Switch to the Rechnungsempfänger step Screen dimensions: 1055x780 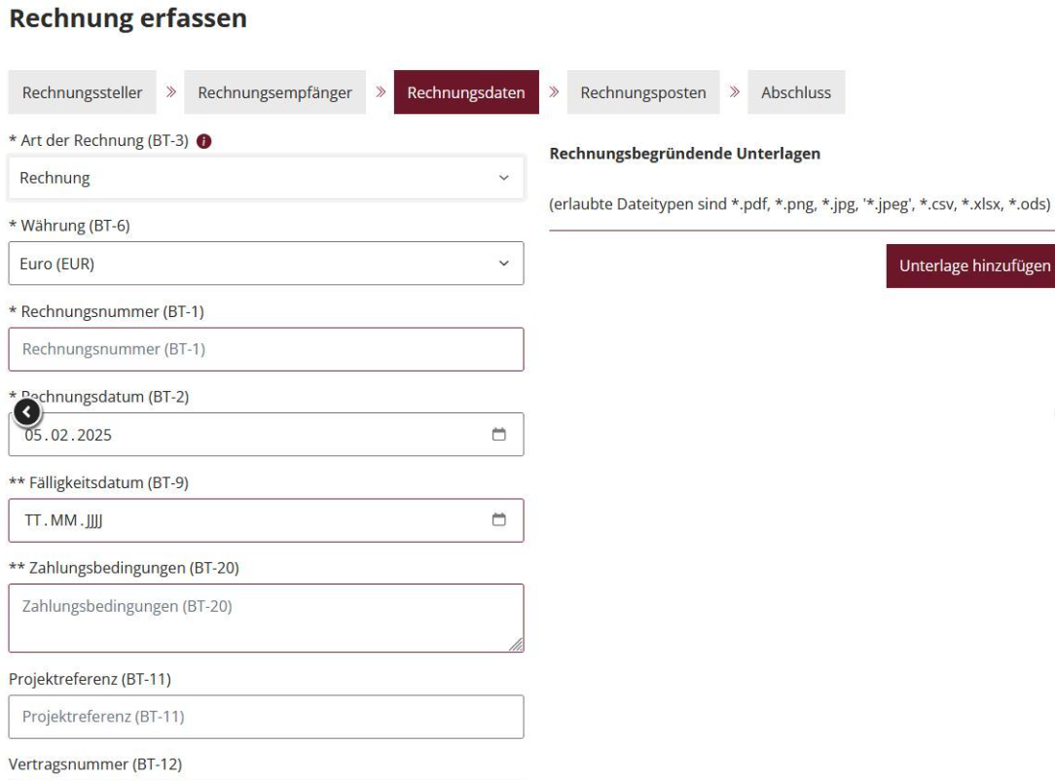pos(274,92)
